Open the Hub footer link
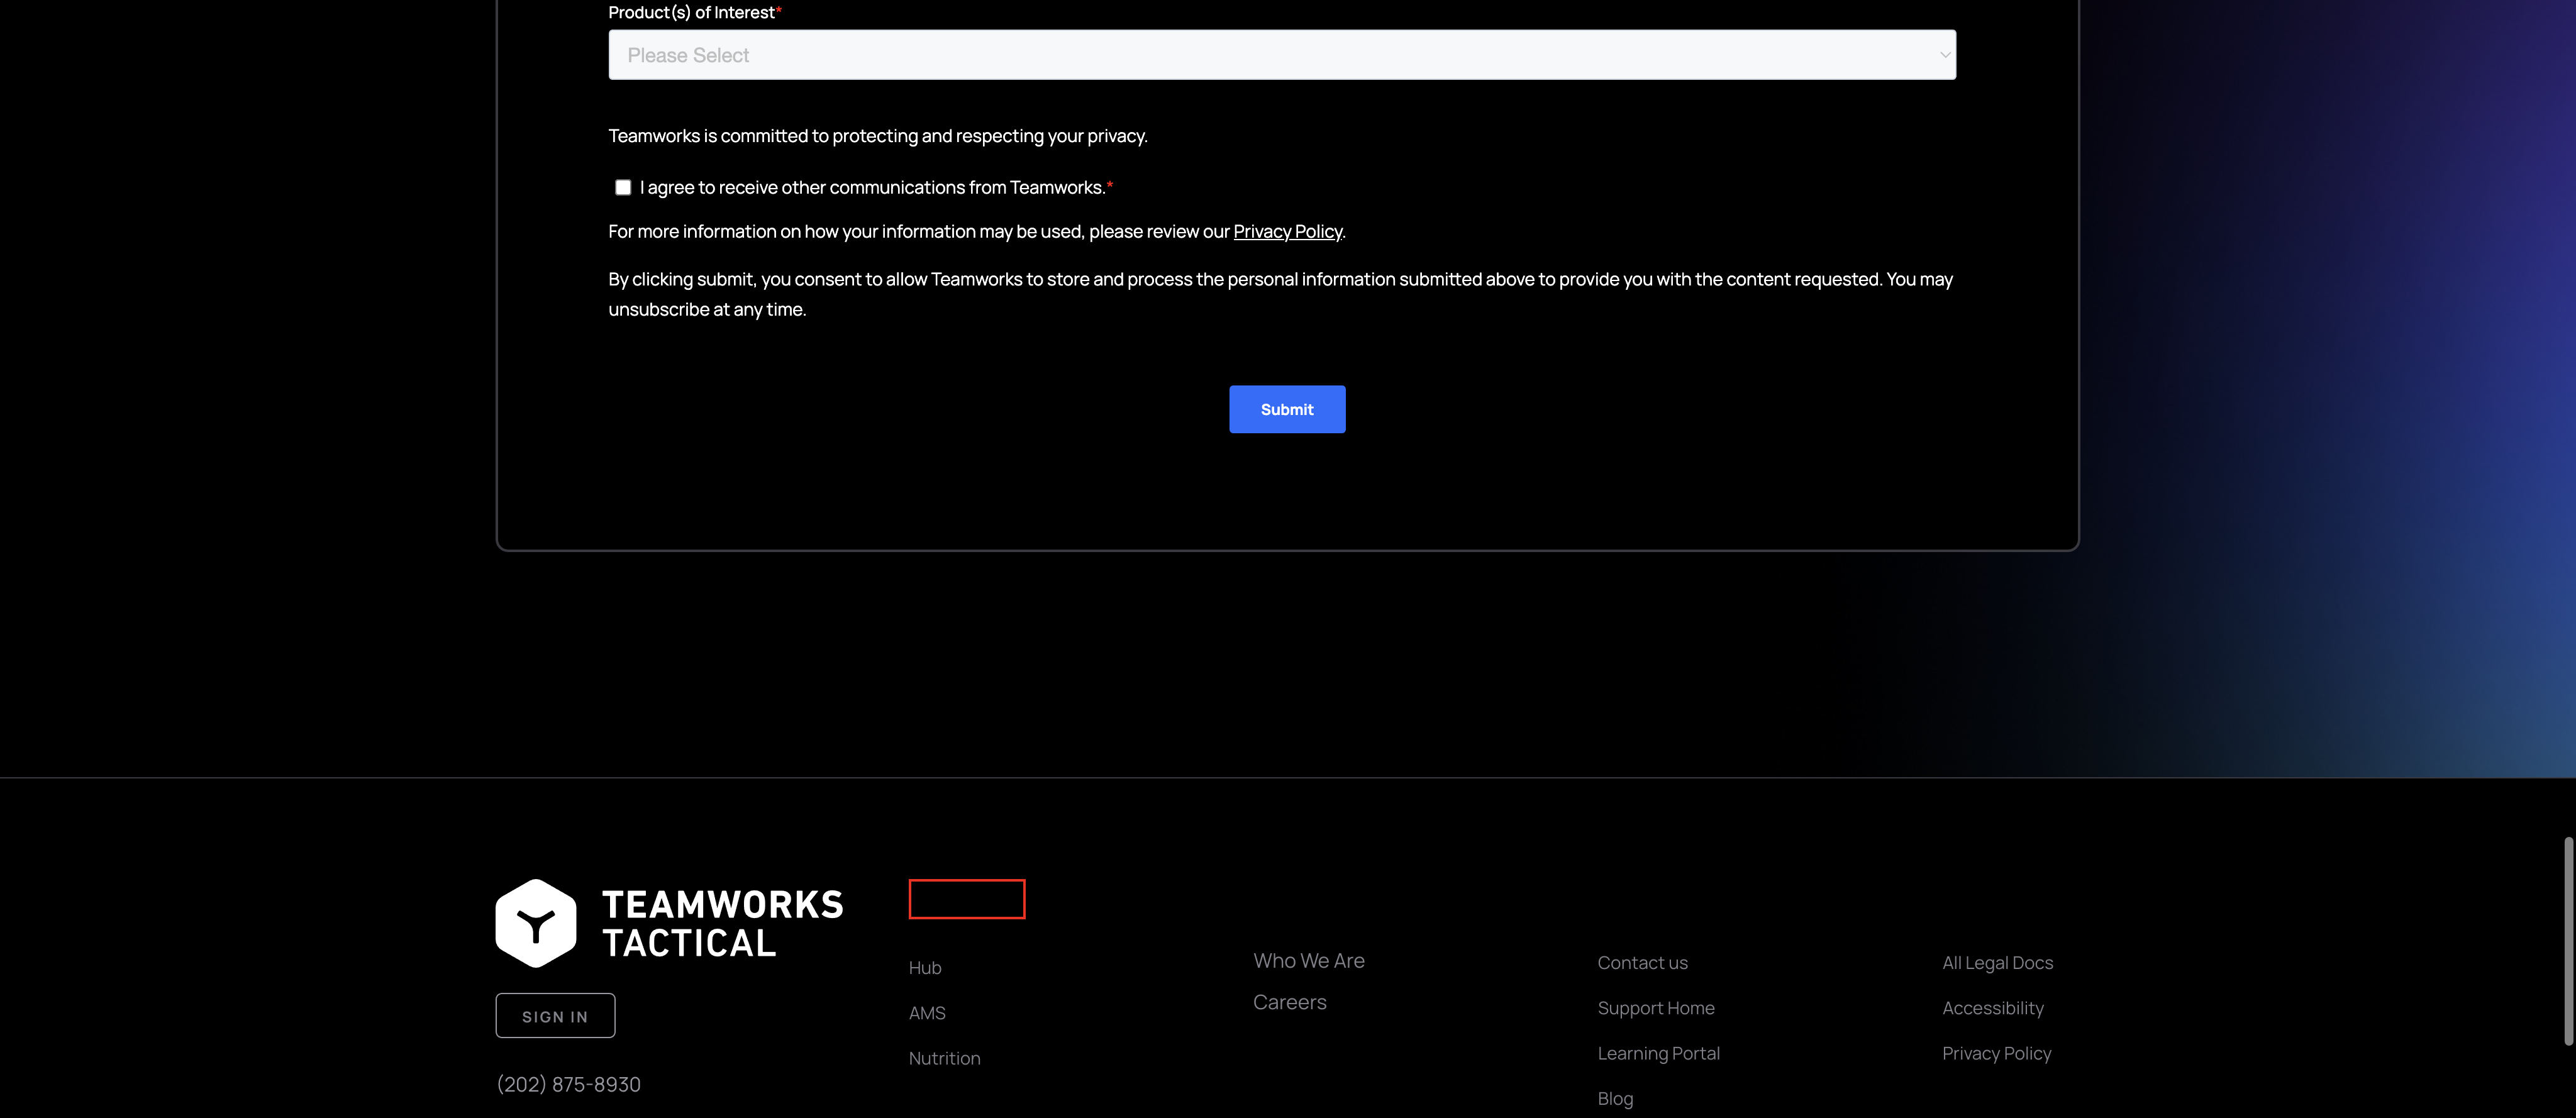2576x1118 pixels. (925, 968)
